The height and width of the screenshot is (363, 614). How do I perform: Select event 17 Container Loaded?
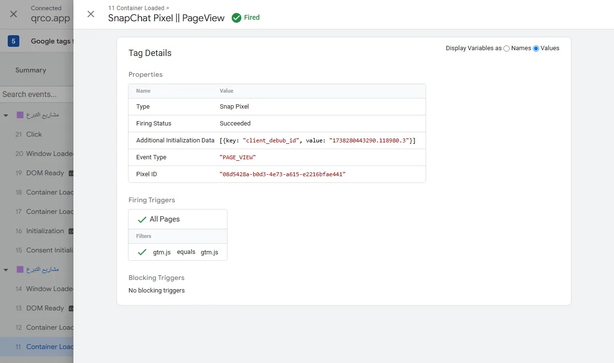[x=37, y=211]
